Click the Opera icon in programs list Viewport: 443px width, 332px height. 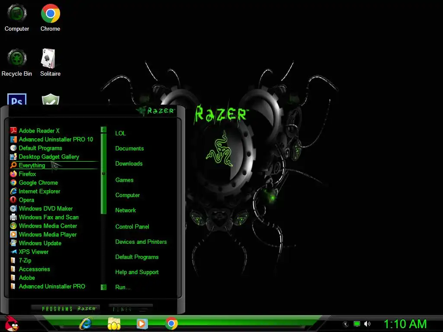coord(13,200)
